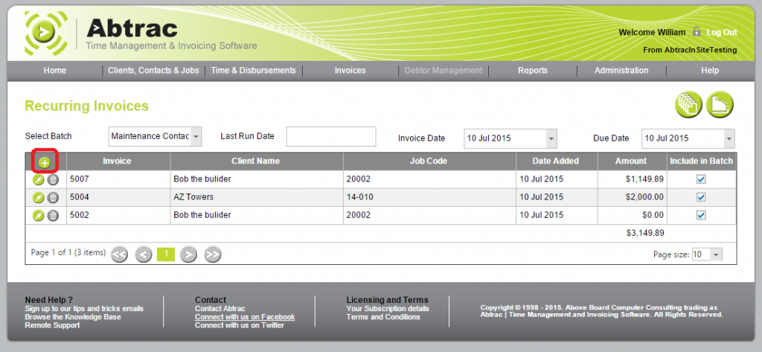Go to previous page of results

coord(144,254)
